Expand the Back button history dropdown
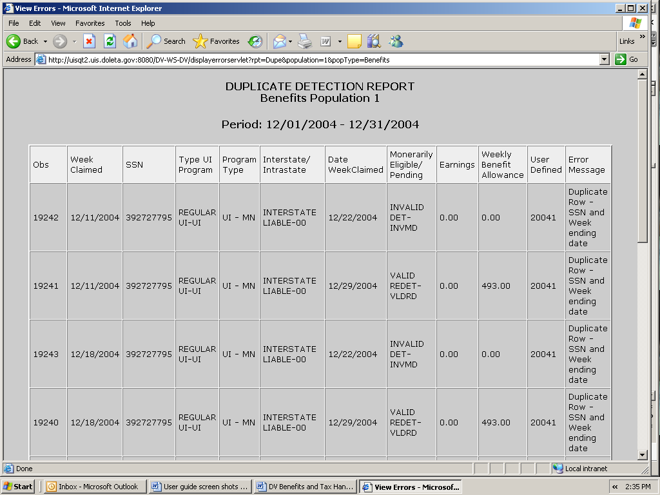 coord(45,41)
